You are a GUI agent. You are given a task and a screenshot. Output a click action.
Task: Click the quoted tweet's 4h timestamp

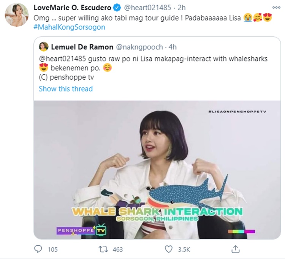(x=172, y=47)
